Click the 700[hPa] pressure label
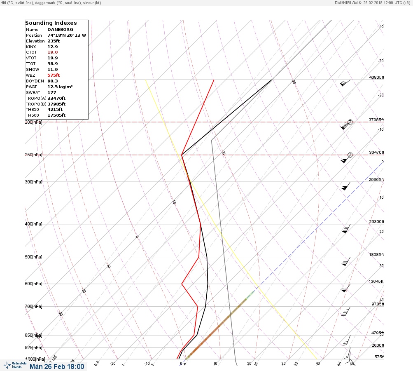413x371 pixels. click(33, 306)
